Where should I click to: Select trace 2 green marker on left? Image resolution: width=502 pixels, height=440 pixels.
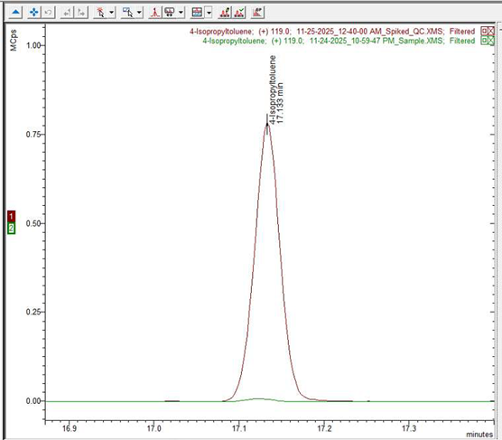11,229
